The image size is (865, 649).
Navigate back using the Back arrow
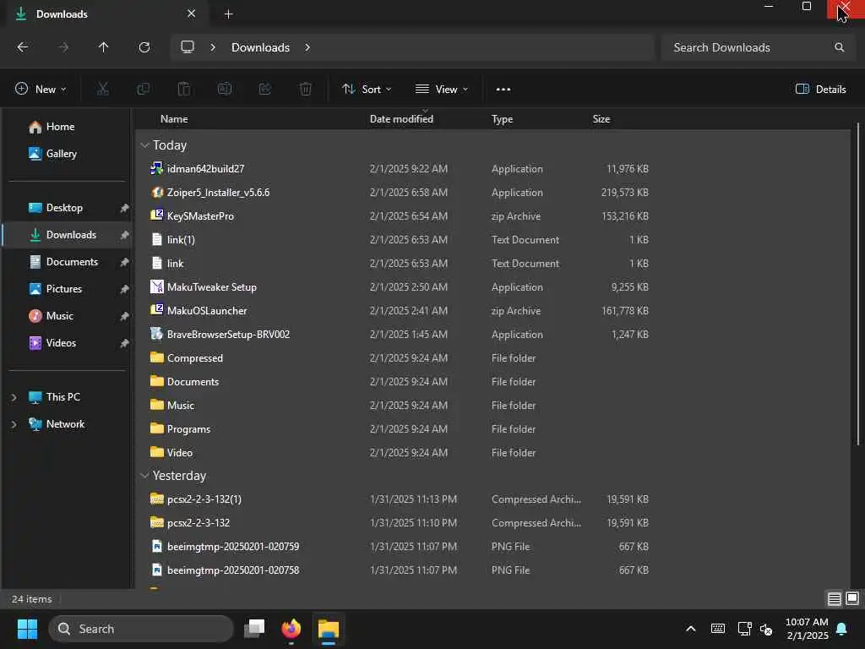point(23,47)
